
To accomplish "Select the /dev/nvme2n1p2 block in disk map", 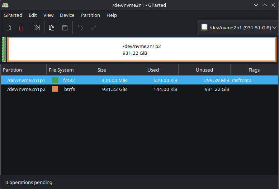I will tap(142, 49).
